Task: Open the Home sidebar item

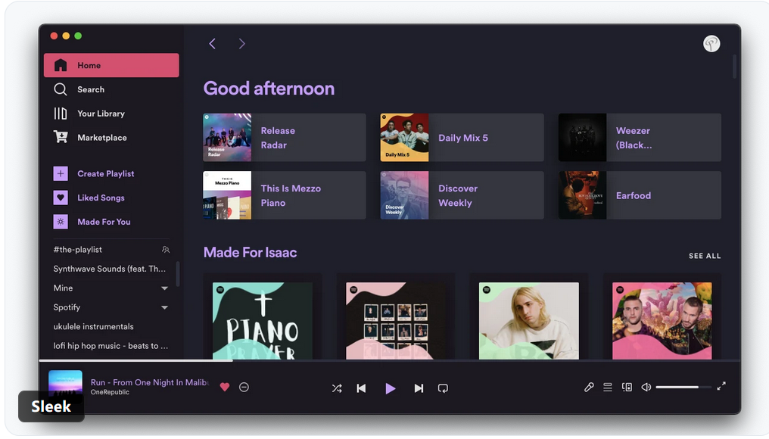Action: (111, 65)
